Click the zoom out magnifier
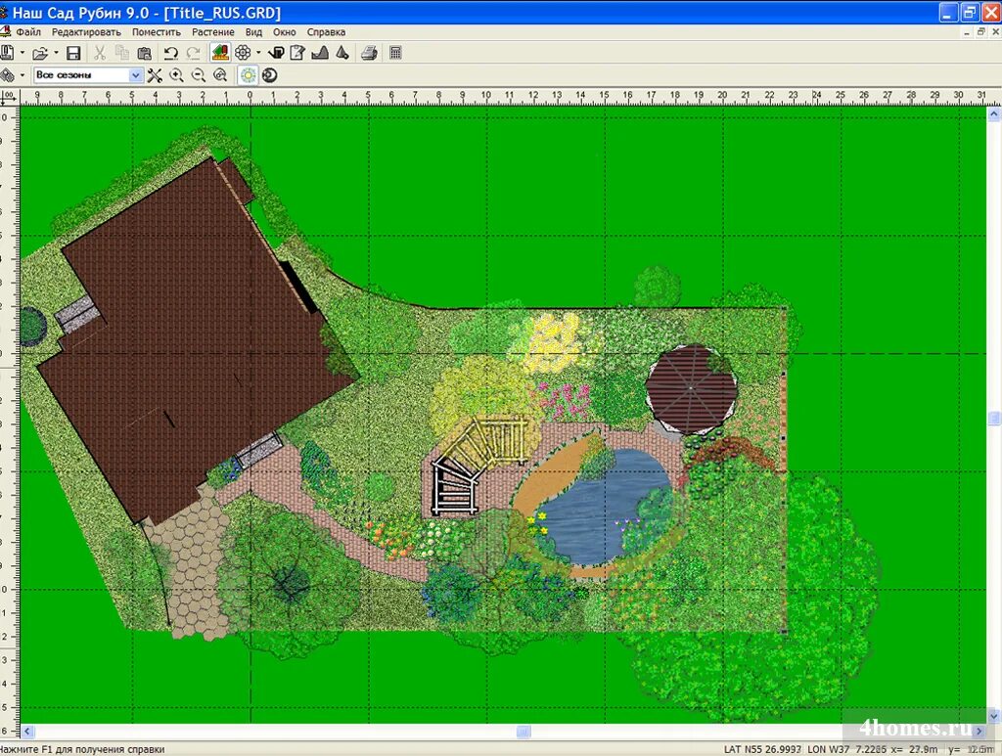The width and height of the screenshot is (1002, 756). 198,75
